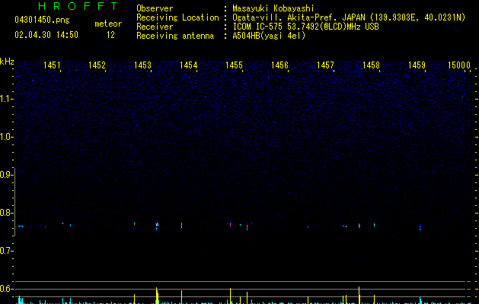Click the 1459 time marker
This screenshot has height=304, width=479.
pyautogui.click(x=417, y=65)
